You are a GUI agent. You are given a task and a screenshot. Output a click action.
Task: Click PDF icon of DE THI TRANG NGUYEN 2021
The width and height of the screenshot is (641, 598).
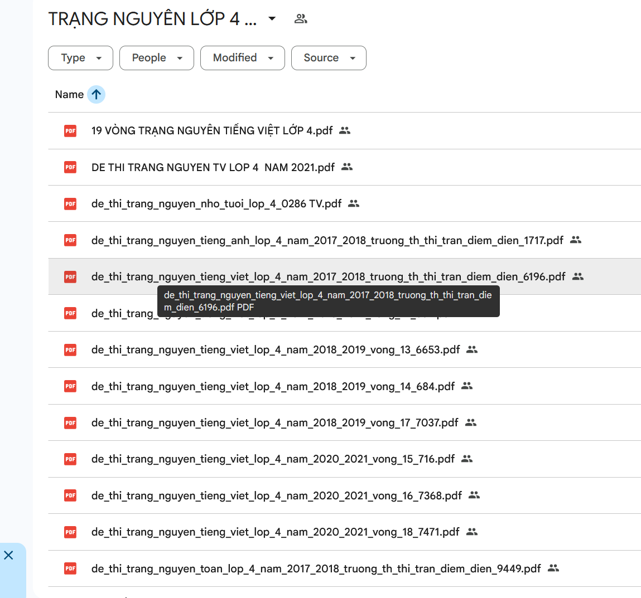(70, 167)
